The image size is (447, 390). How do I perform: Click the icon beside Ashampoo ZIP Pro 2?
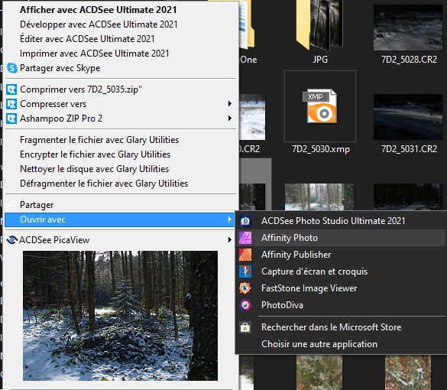point(11,119)
